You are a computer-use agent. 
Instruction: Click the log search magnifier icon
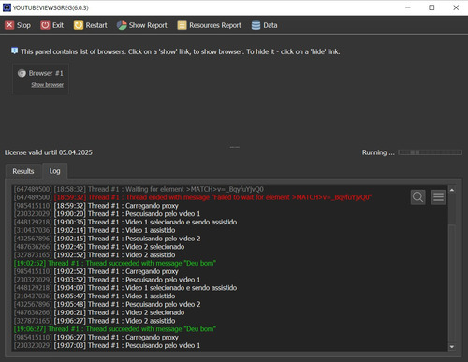[x=418, y=197]
